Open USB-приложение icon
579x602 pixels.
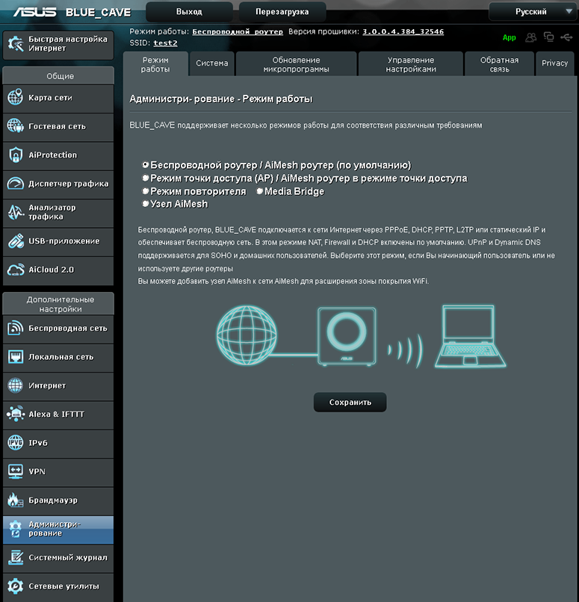[x=16, y=241]
